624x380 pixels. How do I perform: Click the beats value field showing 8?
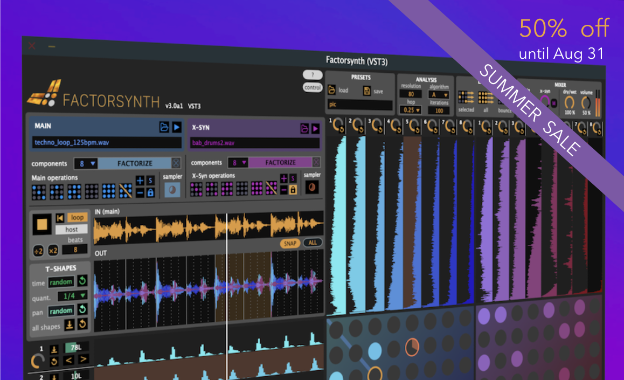click(x=75, y=250)
